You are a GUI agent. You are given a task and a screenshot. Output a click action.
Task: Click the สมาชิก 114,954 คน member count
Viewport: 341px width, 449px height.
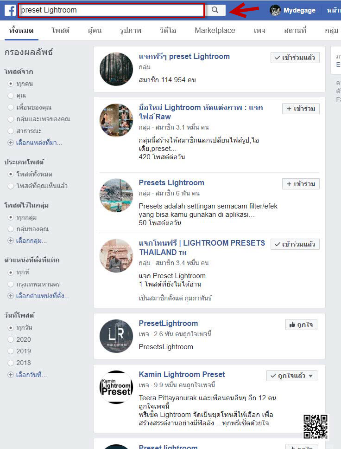pos(167,80)
